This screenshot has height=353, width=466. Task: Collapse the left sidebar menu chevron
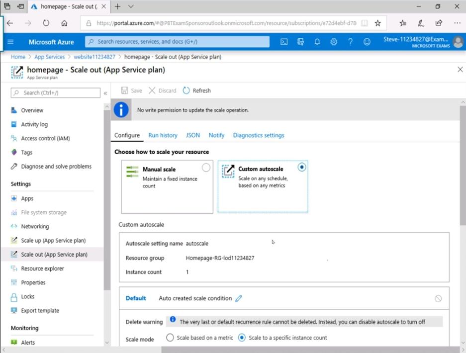tap(105, 93)
